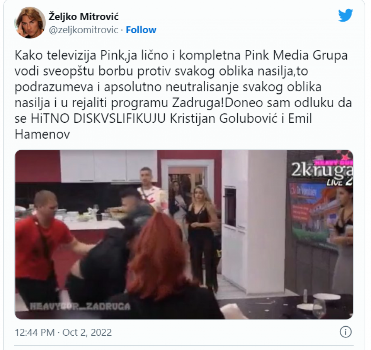This screenshot has height=350, width=371.
Task: Click the text "HiTNO DISKVSLIFIKUJU" in the tweet
Action: point(98,119)
